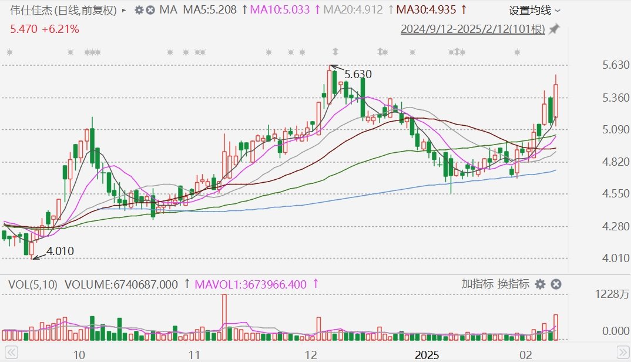Click 4.550 on the price axis

[x=616, y=194]
